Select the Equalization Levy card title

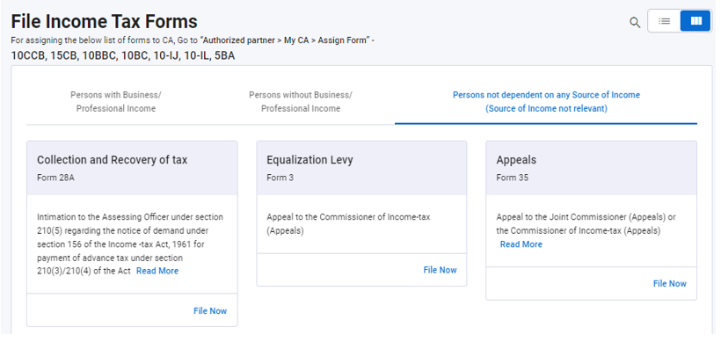(x=310, y=160)
